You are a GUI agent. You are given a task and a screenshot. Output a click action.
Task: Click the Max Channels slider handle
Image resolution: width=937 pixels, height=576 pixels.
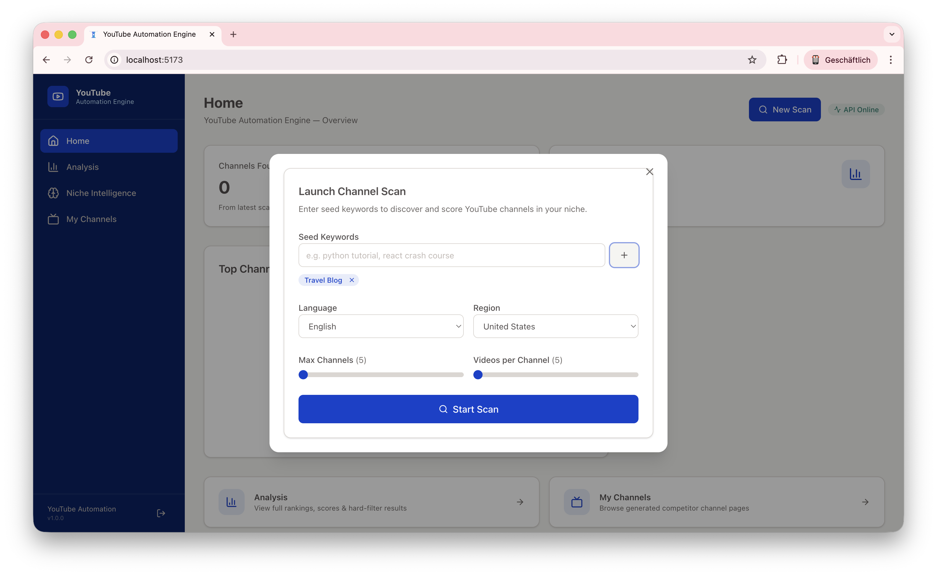click(x=303, y=375)
